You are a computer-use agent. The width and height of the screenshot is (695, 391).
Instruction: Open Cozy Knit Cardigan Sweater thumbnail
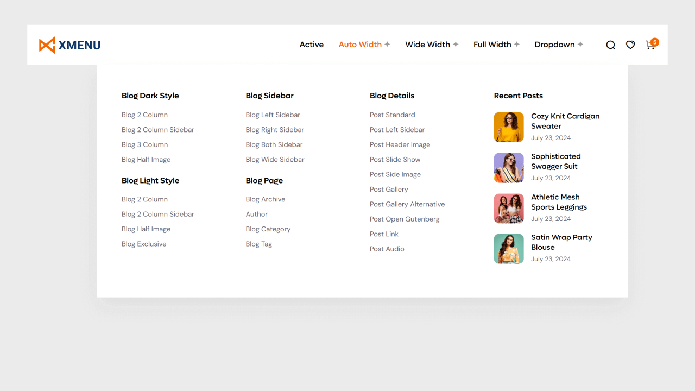(x=509, y=127)
